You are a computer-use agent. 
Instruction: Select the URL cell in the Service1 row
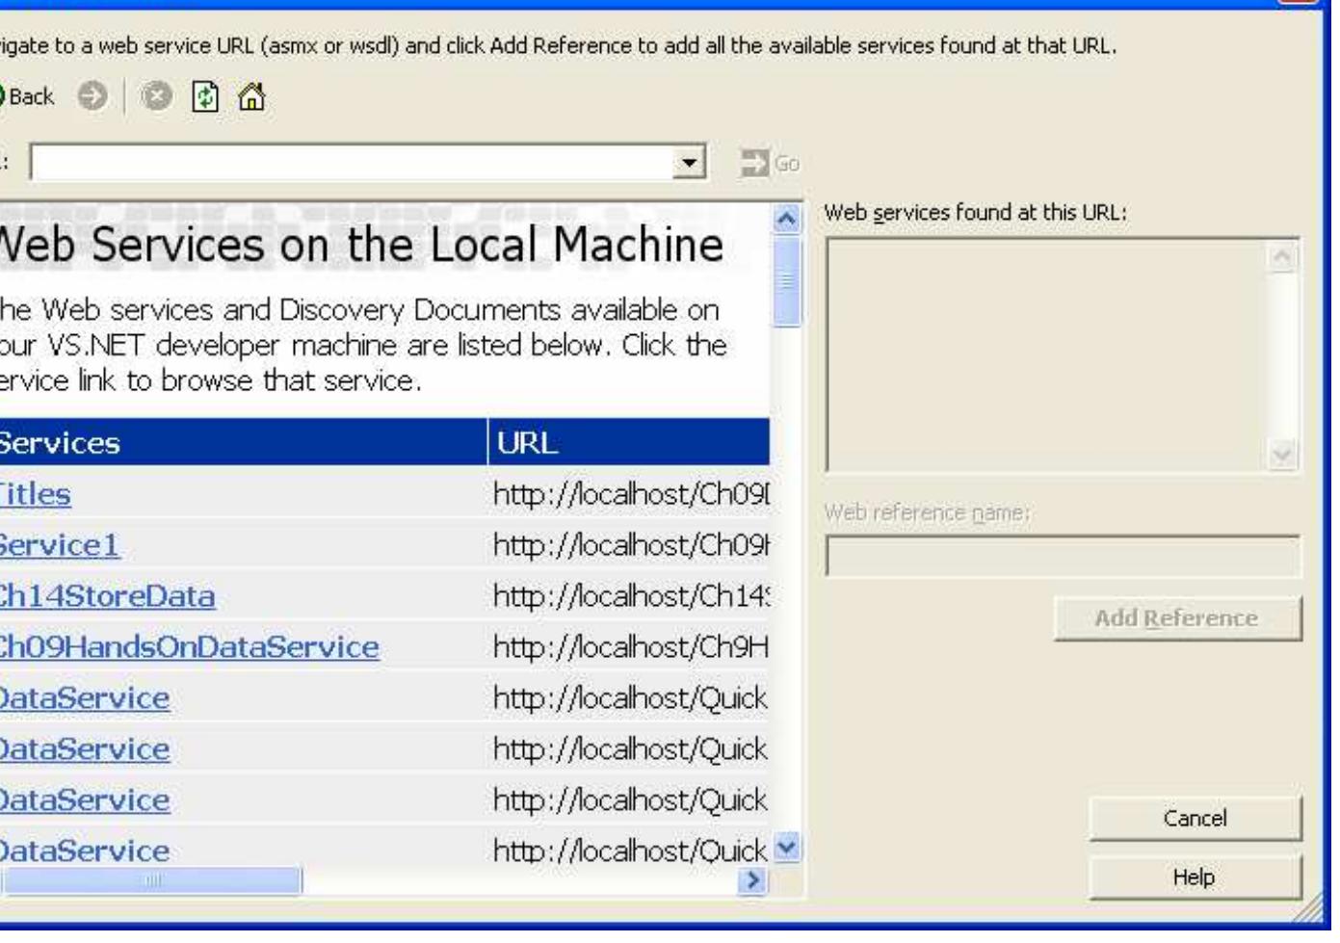coord(630,545)
